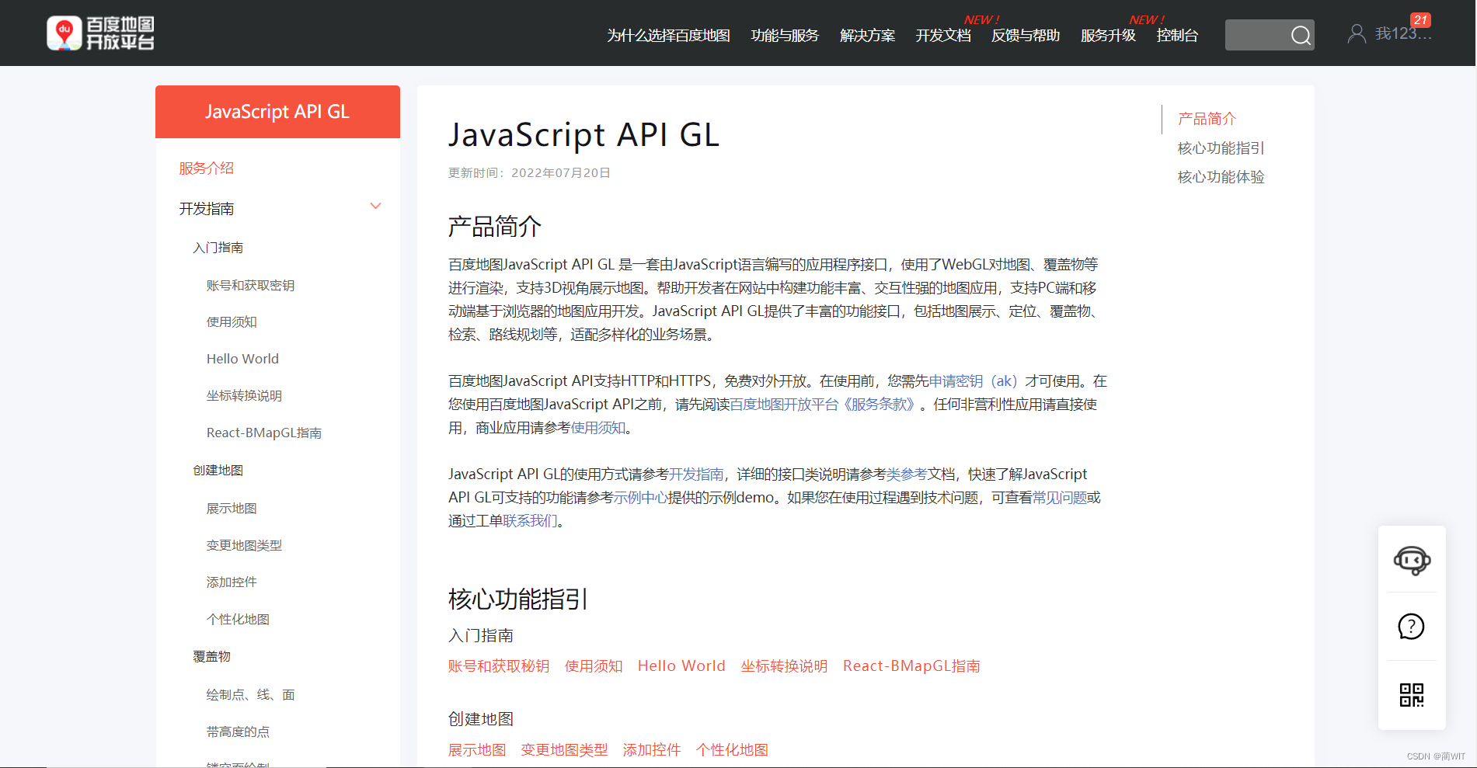Click the username 我123… text
1477x768 pixels.
click(x=1403, y=34)
